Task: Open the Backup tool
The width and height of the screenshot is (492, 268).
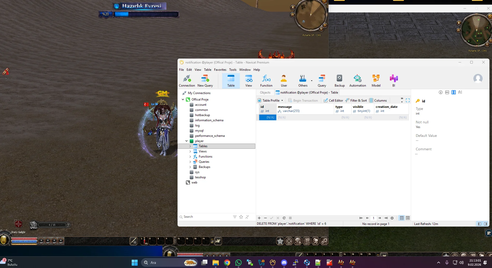Action: [x=339, y=81]
